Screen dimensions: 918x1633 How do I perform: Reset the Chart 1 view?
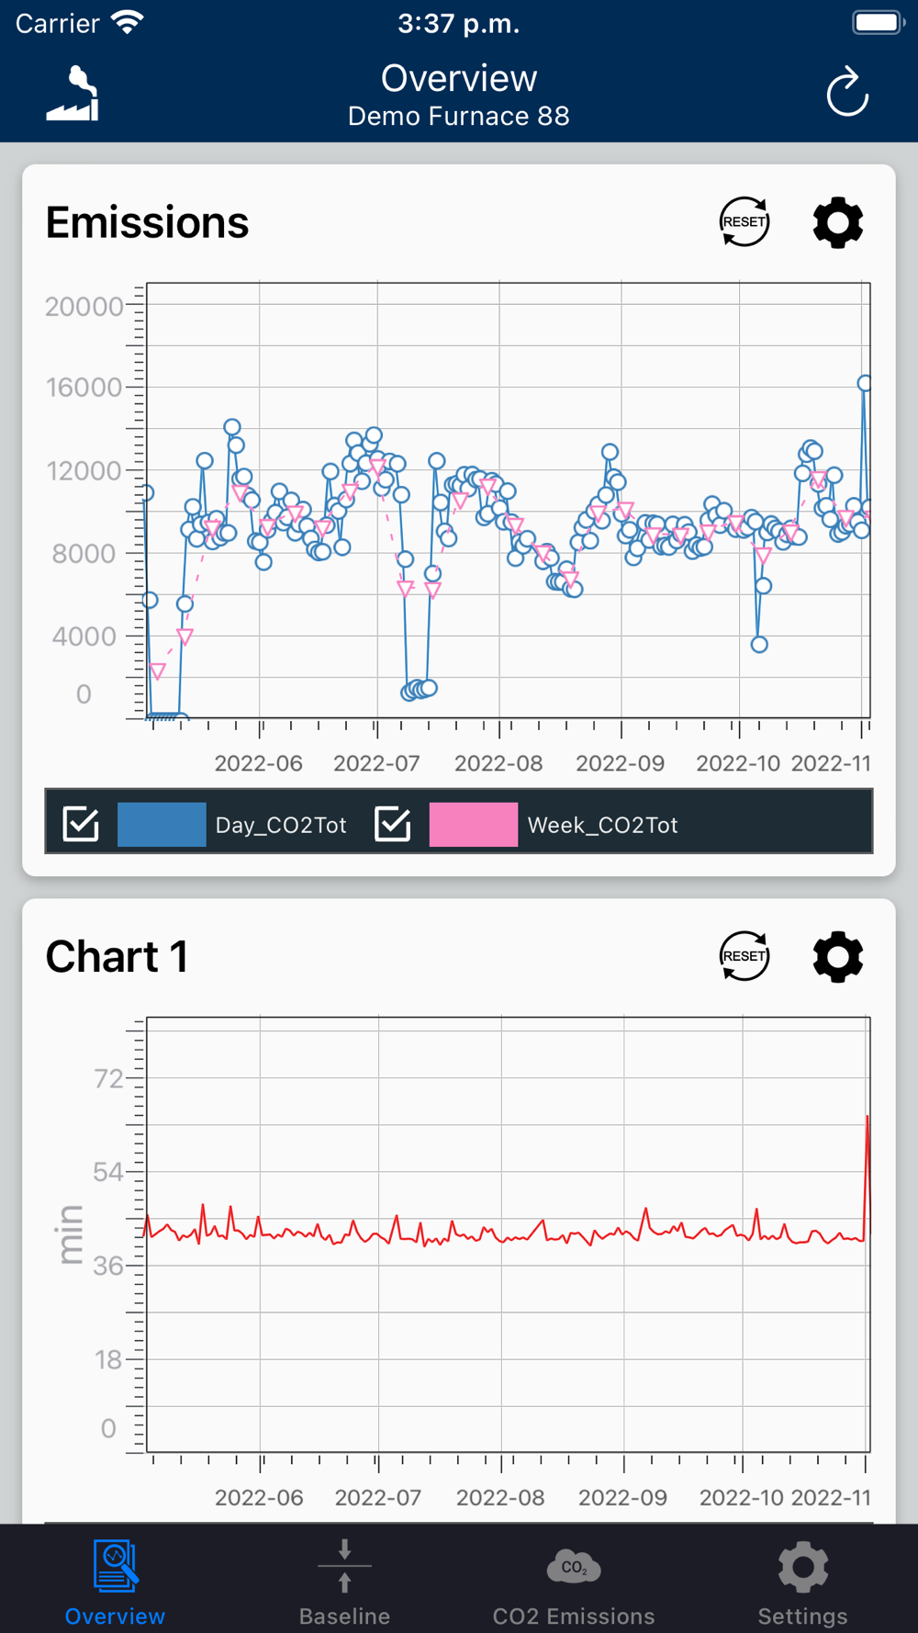pyautogui.click(x=744, y=956)
